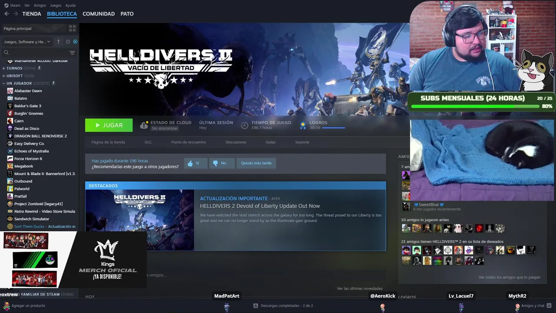
Task: Click the library search field
Action: pos(39,53)
